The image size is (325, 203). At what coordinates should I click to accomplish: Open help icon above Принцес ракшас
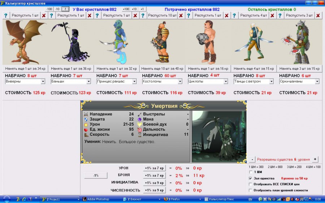97,16
